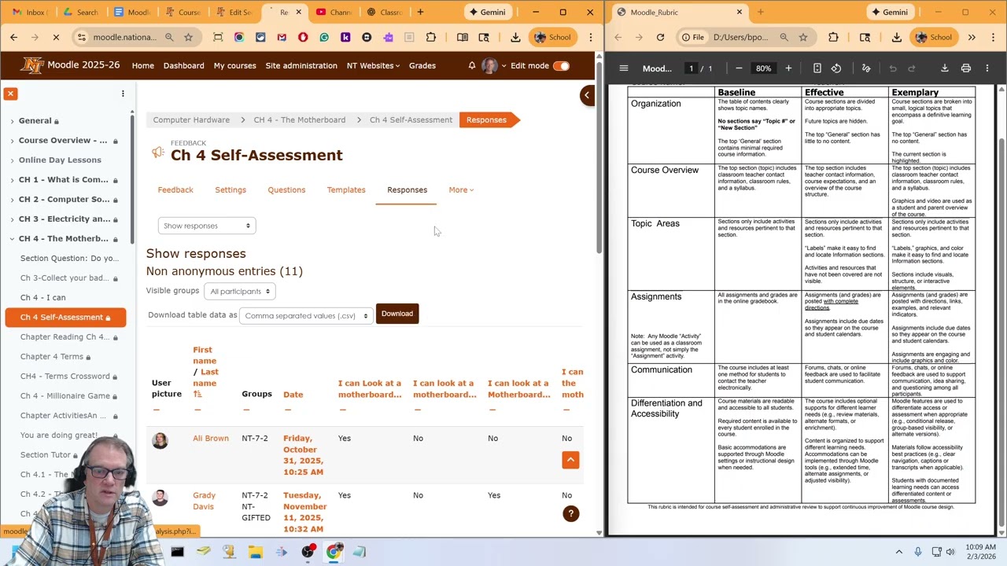Switch to the Feedback tab
The height and width of the screenshot is (566, 1007).
(x=175, y=189)
